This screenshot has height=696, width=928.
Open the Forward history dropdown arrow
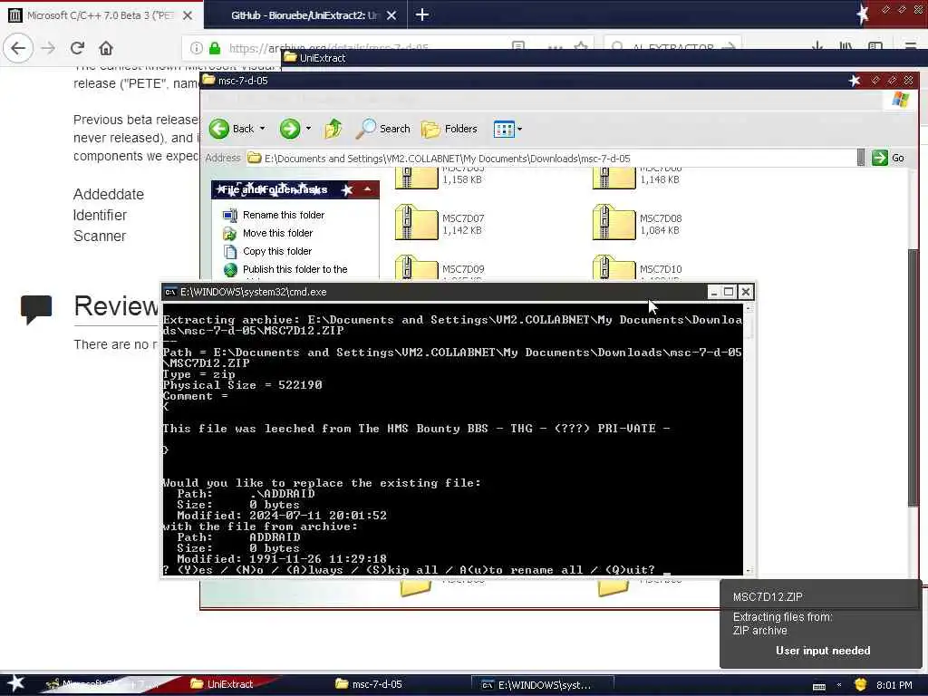(308, 129)
